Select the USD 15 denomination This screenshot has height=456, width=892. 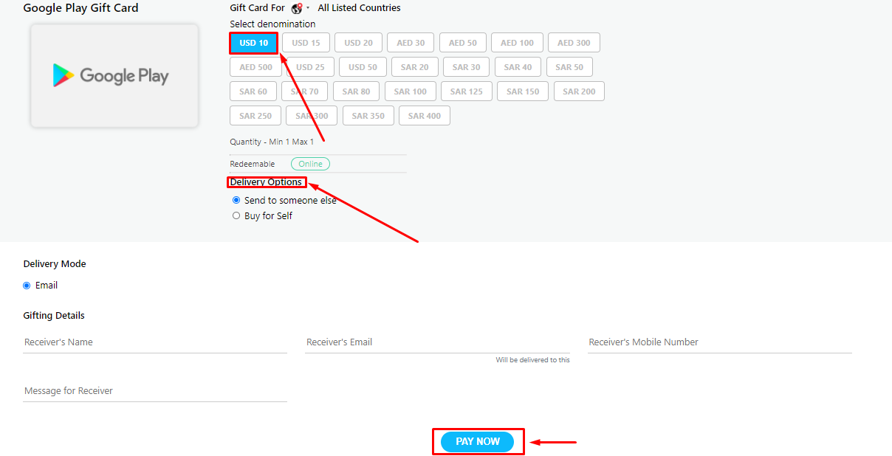pyautogui.click(x=306, y=43)
